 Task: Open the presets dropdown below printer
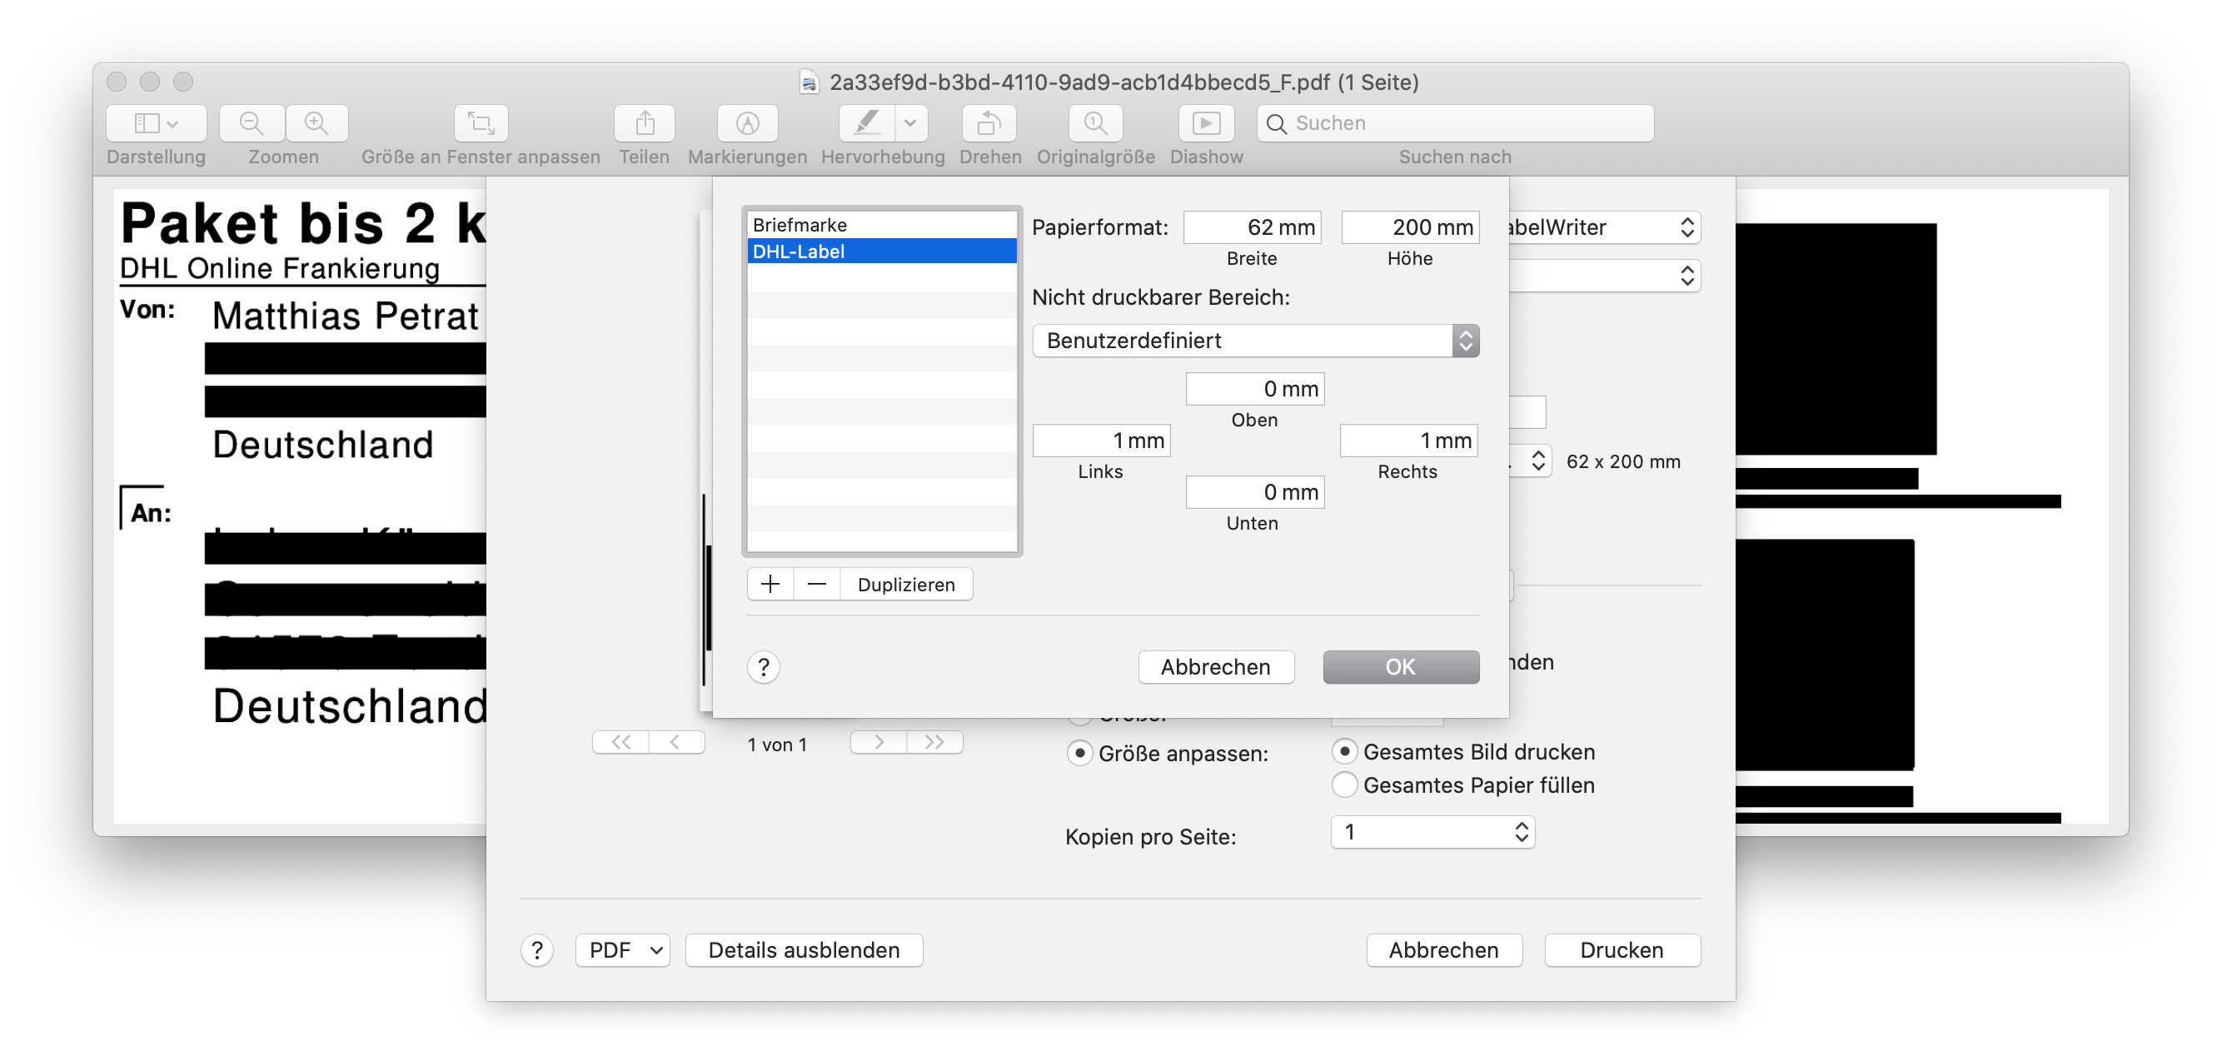tap(1605, 276)
